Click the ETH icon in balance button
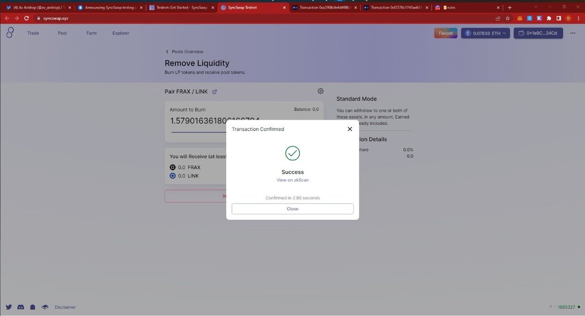Viewport: 585px width, 316px height. click(468, 33)
